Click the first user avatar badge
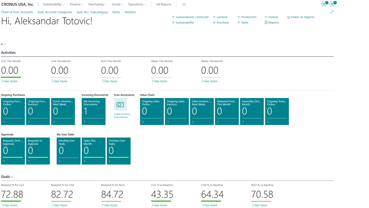 [x=324, y=4]
